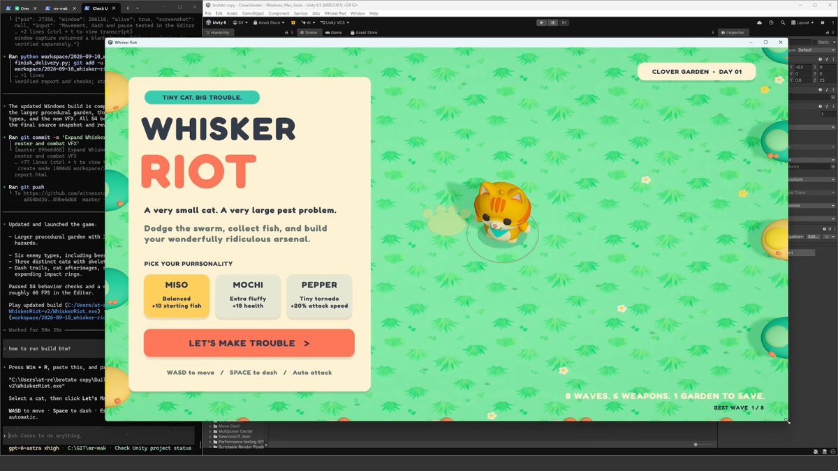Click the Whisker Riot window title icon

point(110,42)
